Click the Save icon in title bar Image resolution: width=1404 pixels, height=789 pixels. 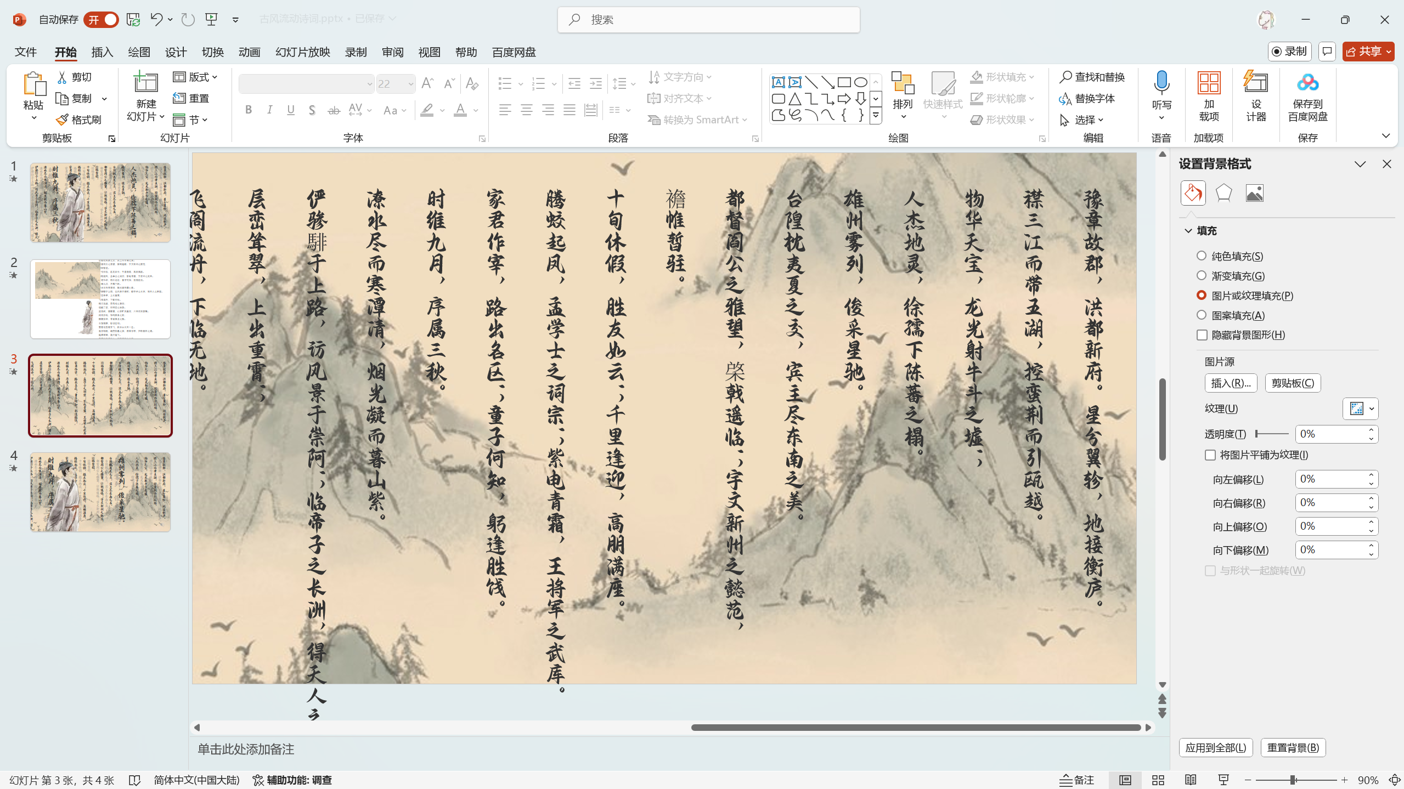pos(133,20)
